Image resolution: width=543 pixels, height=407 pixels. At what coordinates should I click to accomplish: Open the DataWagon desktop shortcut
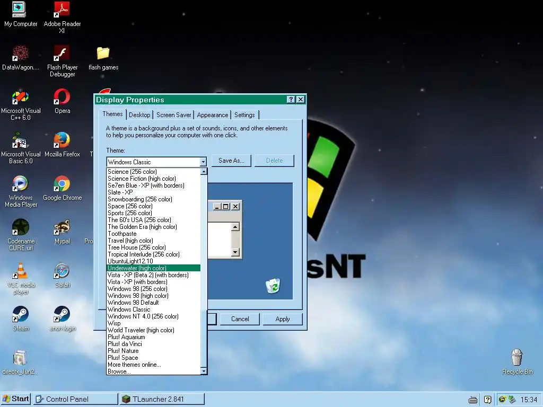[20, 57]
